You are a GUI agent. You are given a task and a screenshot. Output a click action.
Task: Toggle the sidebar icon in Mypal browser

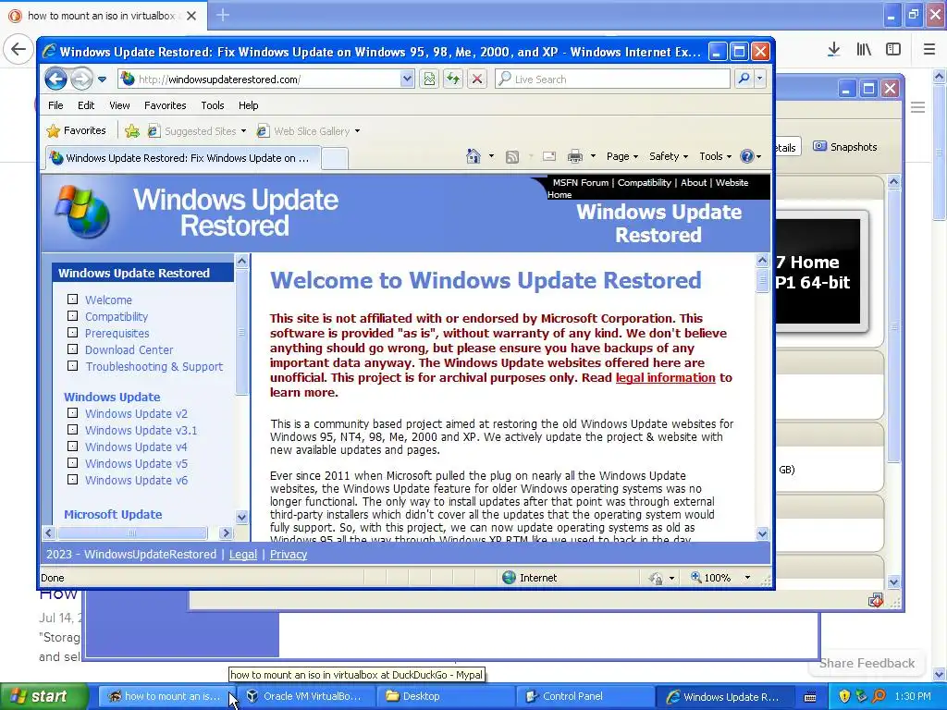pyautogui.click(x=893, y=50)
